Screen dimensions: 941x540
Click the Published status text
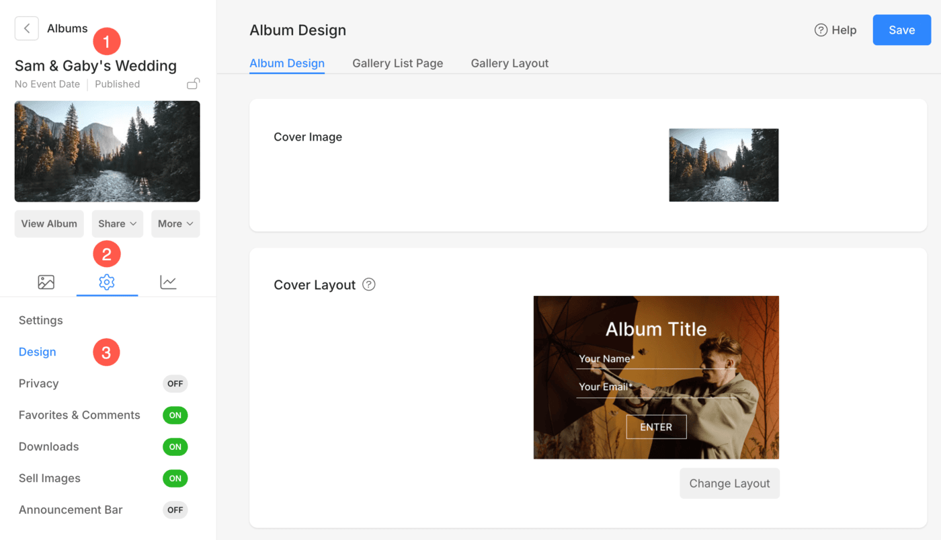pyautogui.click(x=118, y=84)
